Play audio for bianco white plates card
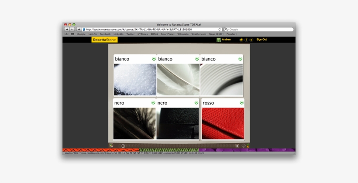 [240, 59]
